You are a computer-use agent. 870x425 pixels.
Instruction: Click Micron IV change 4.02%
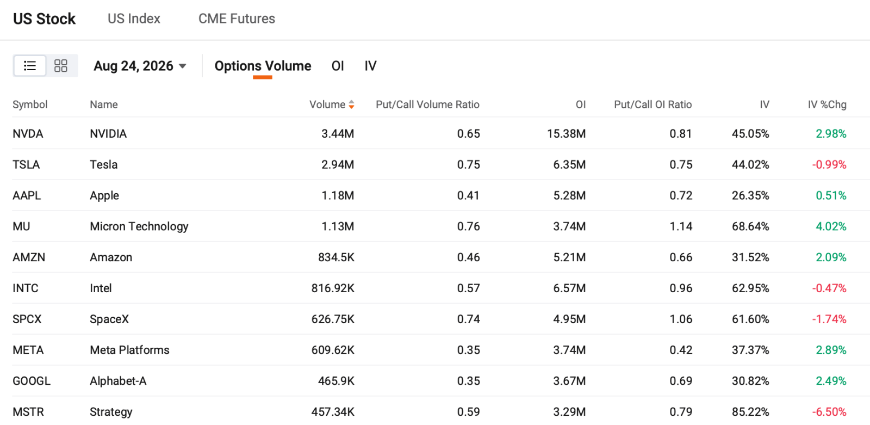tap(831, 226)
